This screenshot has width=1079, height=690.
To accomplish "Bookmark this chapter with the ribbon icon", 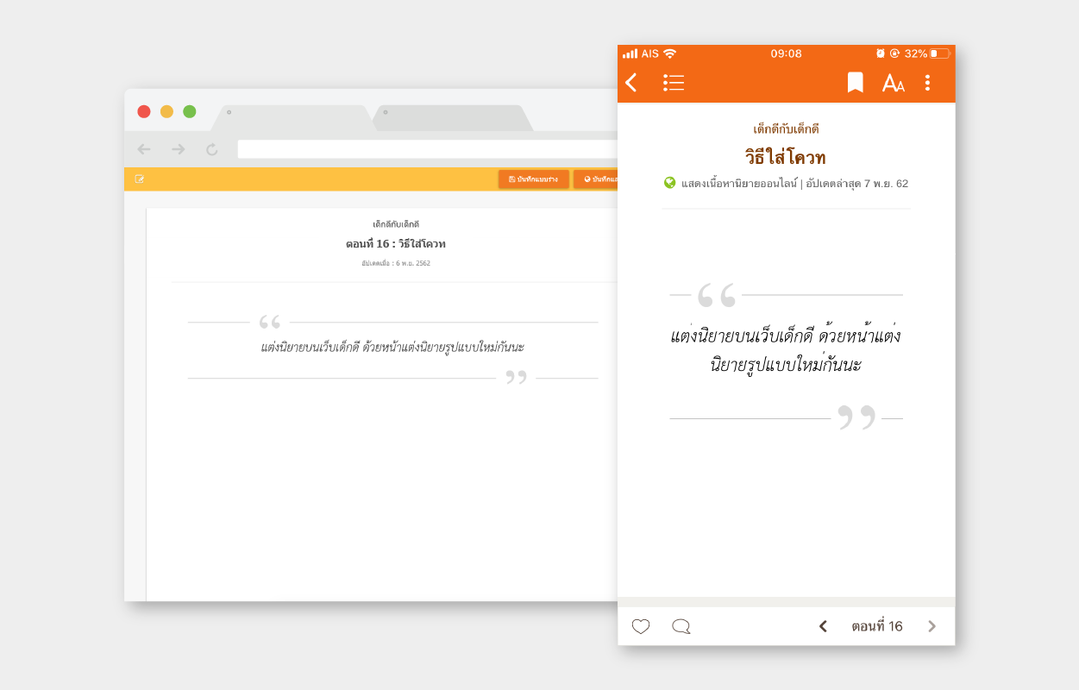I will tap(855, 83).
